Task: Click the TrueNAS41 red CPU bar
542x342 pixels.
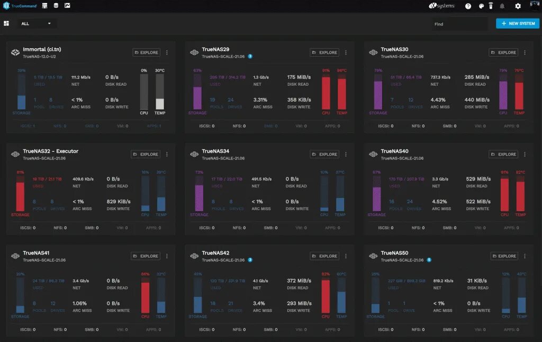Action: tap(145, 295)
